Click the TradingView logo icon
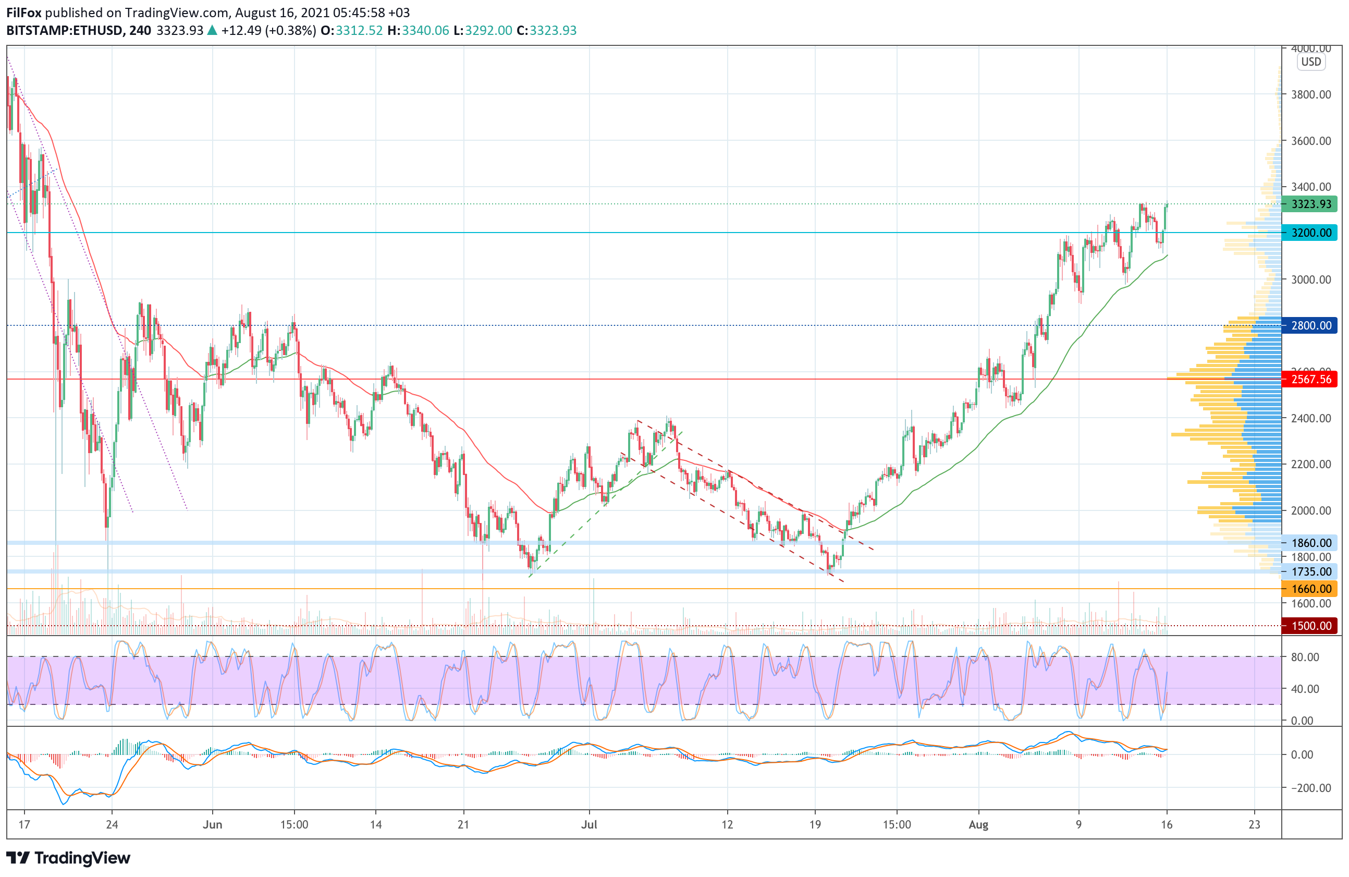Screen dimensions: 1349x877 pyautogui.click(x=18, y=858)
